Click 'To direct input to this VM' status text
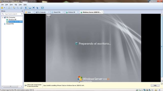 17,90
